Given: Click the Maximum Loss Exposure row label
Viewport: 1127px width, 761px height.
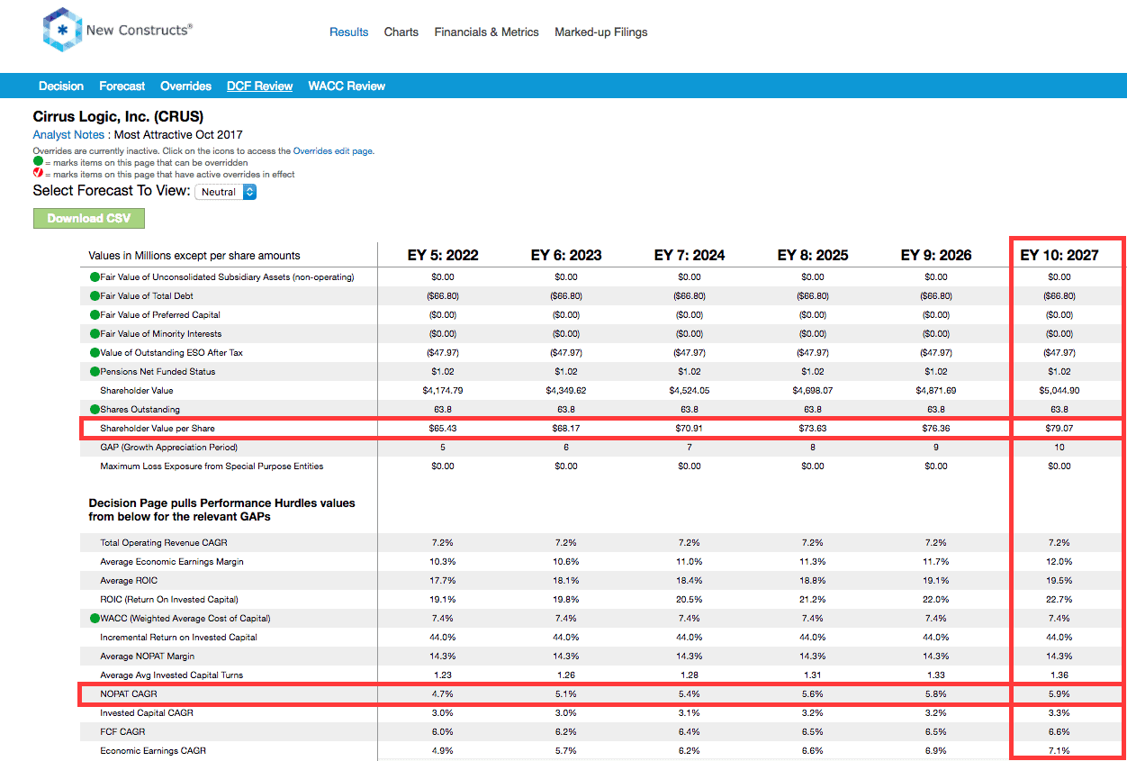Looking at the screenshot, I should 212,467.
